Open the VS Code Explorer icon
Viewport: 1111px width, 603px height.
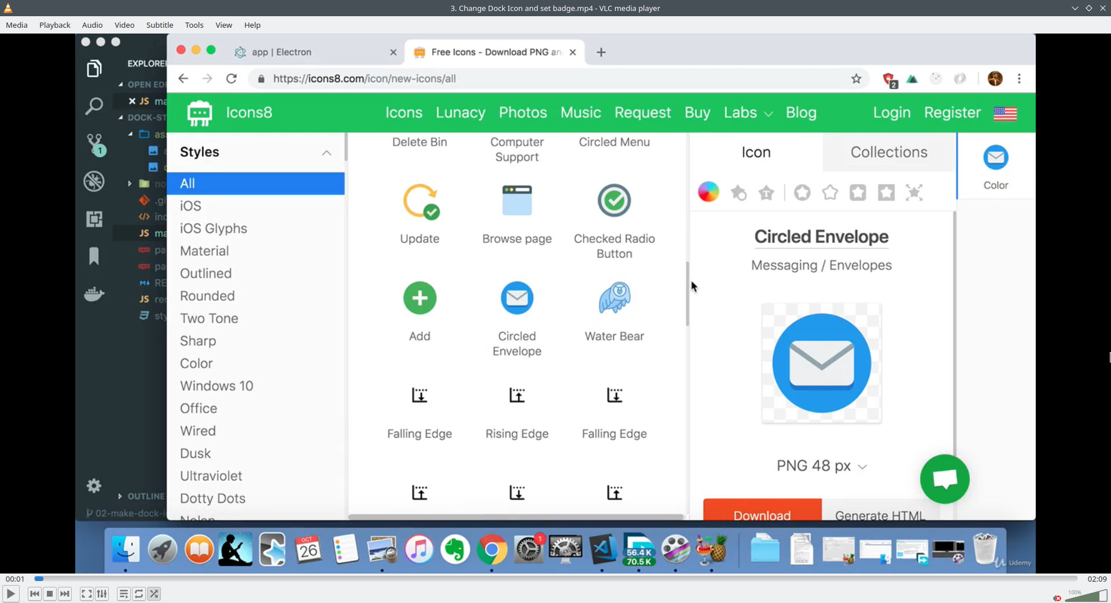94,69
